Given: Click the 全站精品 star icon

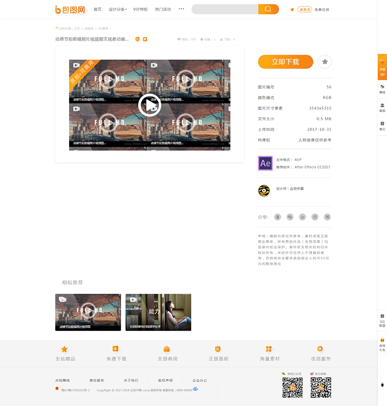Looking at the screenshot, I should (x=64, y=349).
